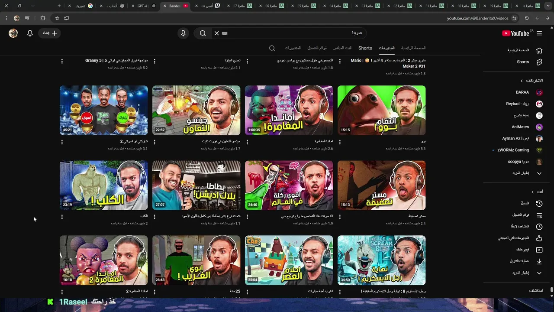
Task: Play the بطاطا بلاك اديشن thumbnail
Action: [196, 185]
